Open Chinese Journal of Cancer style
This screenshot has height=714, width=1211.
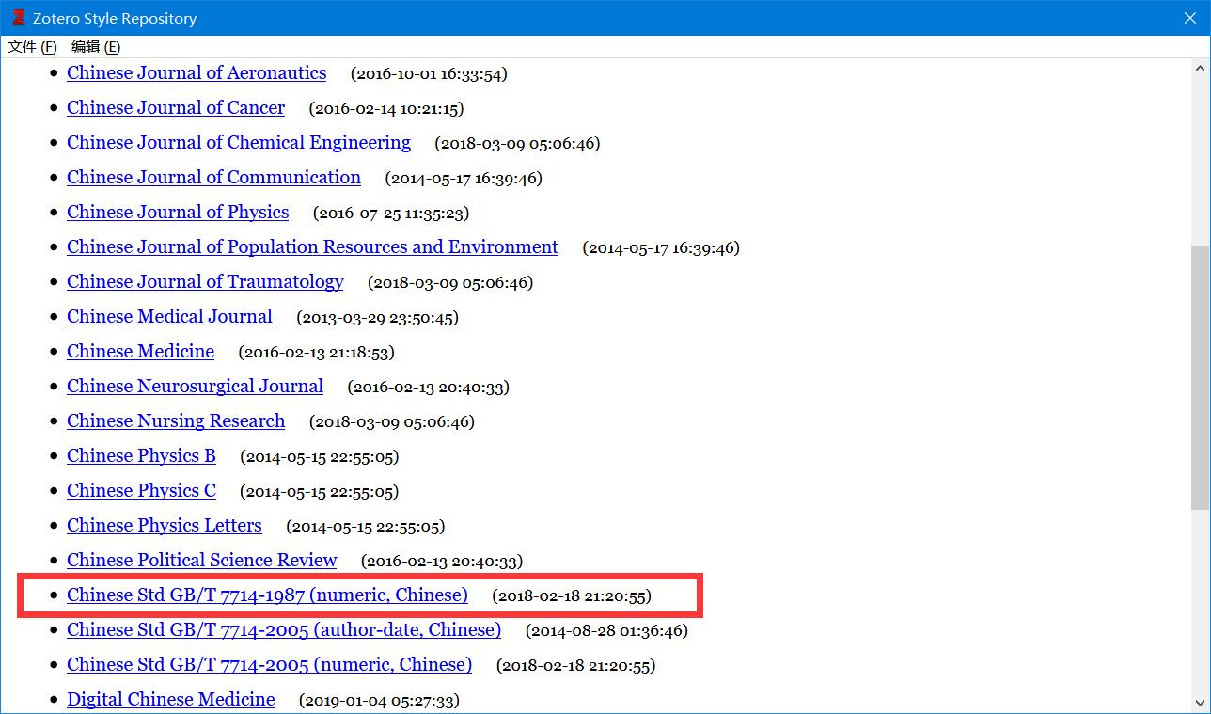[x=176, y=108]
